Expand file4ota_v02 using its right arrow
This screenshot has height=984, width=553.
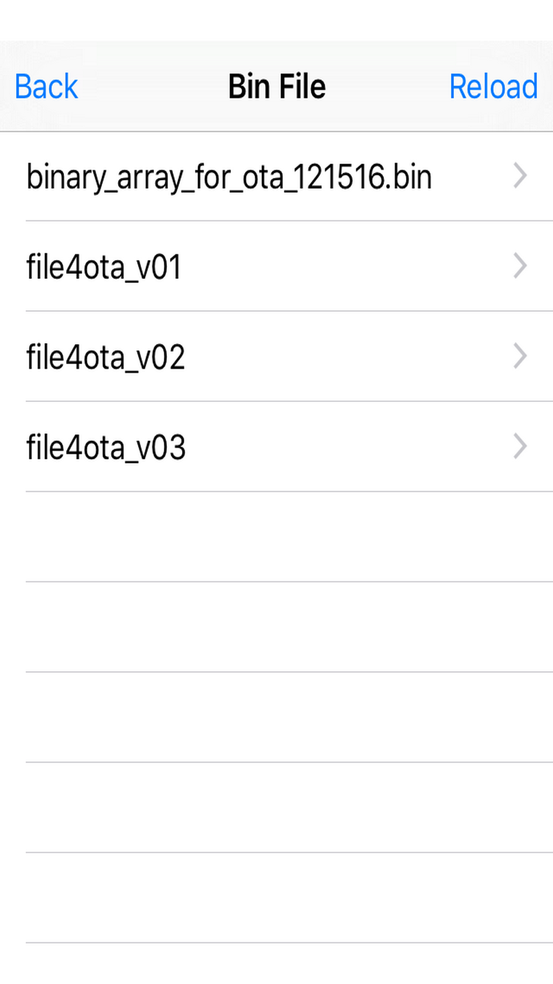tap(519, 356)
